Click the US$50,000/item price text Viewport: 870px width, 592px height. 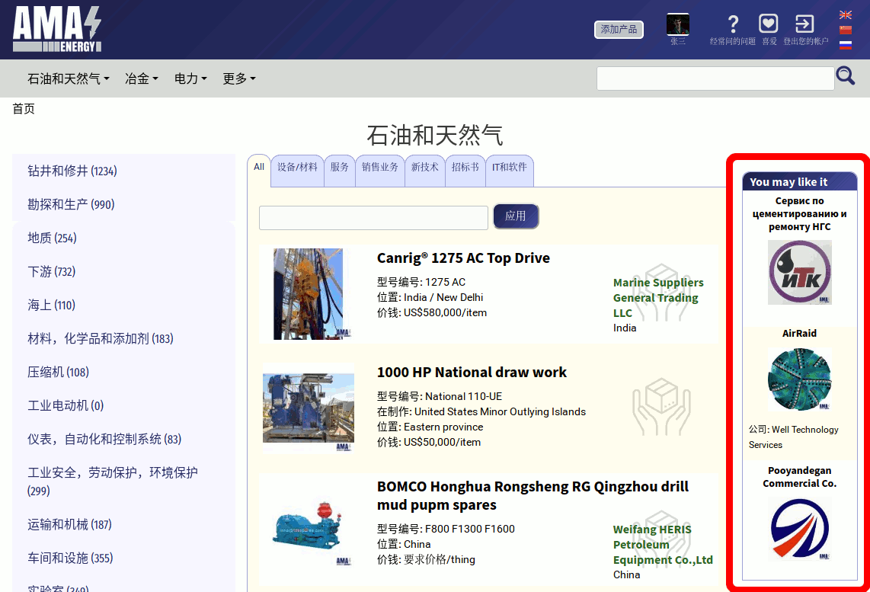442,442
